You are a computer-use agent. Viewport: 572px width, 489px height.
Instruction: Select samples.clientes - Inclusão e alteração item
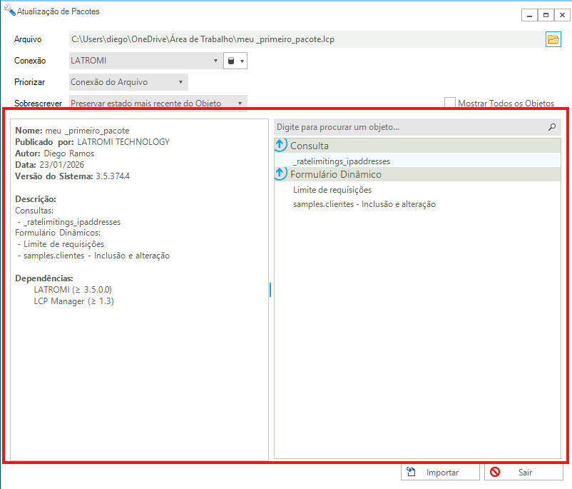pos(364,204)
